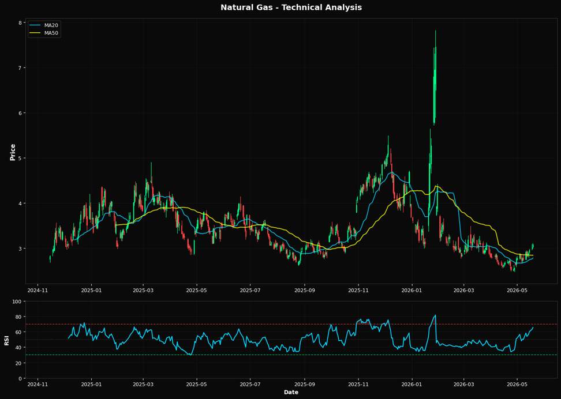Click the yellow line sample beside MA50
This screenshot has width=561, height=399.
(x=35, y=33)
